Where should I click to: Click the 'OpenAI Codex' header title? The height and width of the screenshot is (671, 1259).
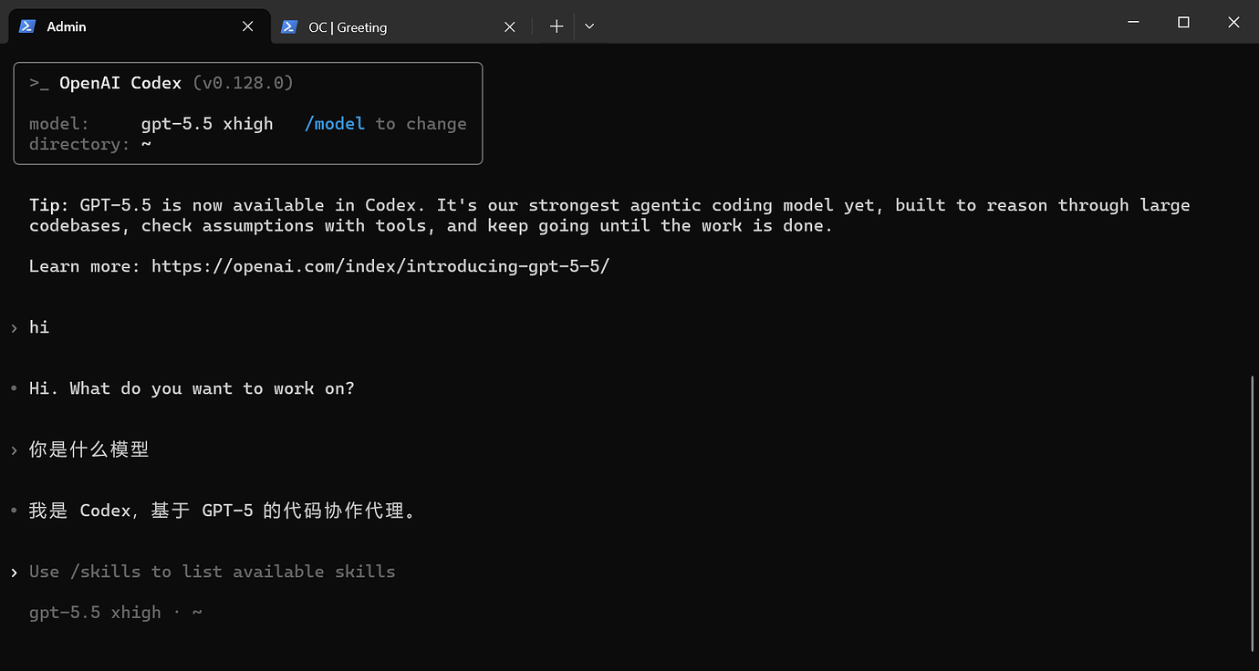(x=120, y=83)
